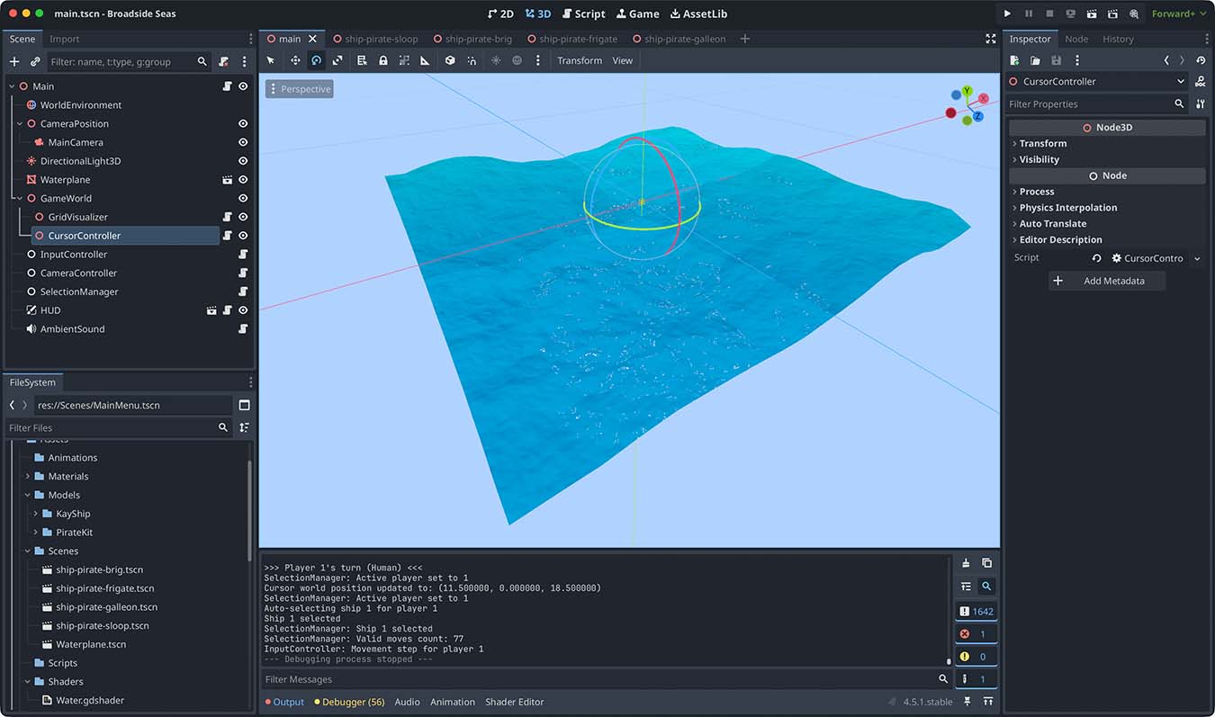
Task: Hide the GridVisualizer node
Action: 243,217
